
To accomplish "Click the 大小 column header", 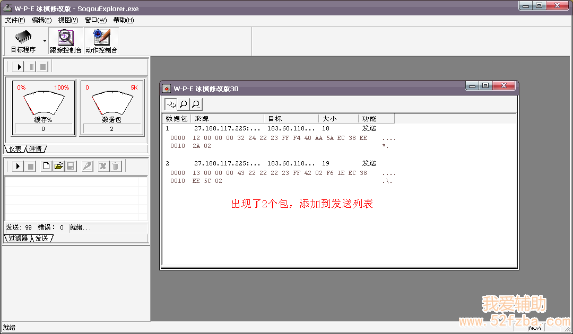I will tap(338, 119).
